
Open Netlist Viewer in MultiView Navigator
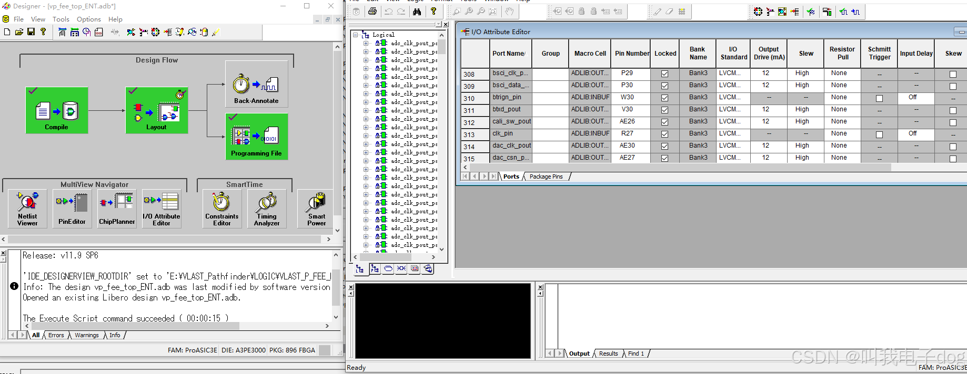27,209
